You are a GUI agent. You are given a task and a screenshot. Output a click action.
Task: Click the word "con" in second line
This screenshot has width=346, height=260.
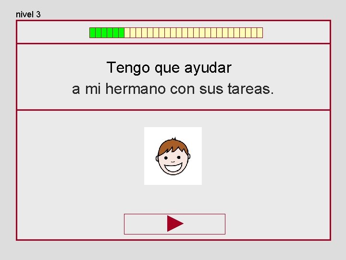[x=182, y=90]
